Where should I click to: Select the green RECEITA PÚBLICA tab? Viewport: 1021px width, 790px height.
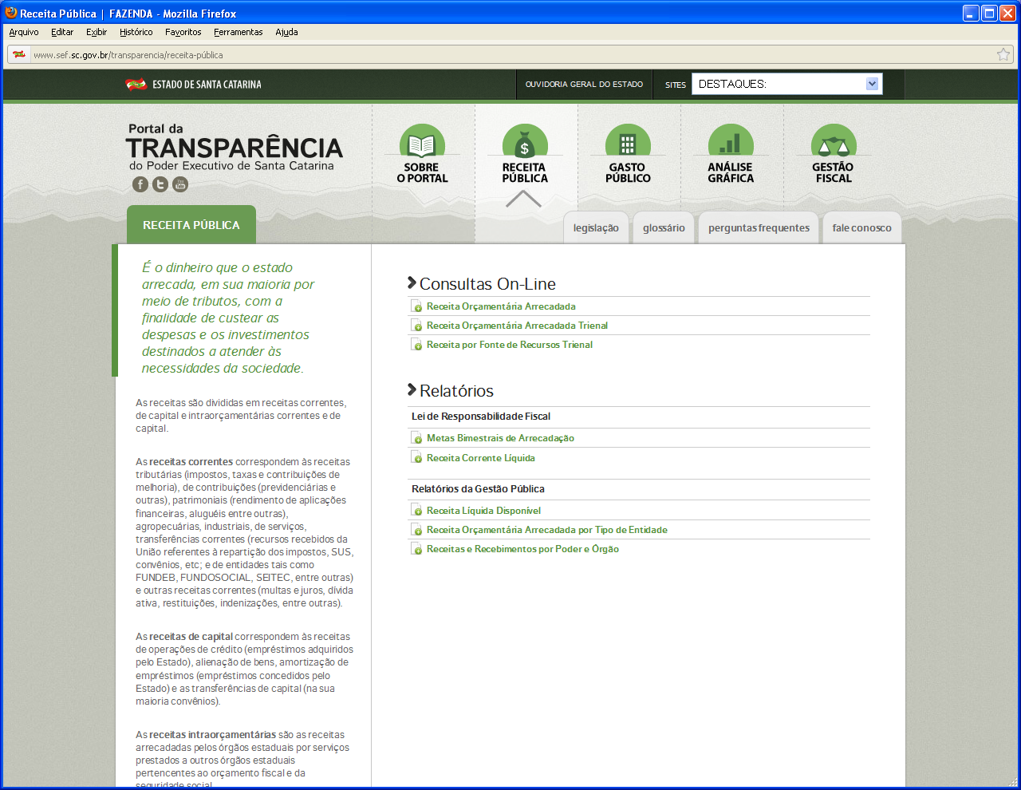[x=191, y=225]
